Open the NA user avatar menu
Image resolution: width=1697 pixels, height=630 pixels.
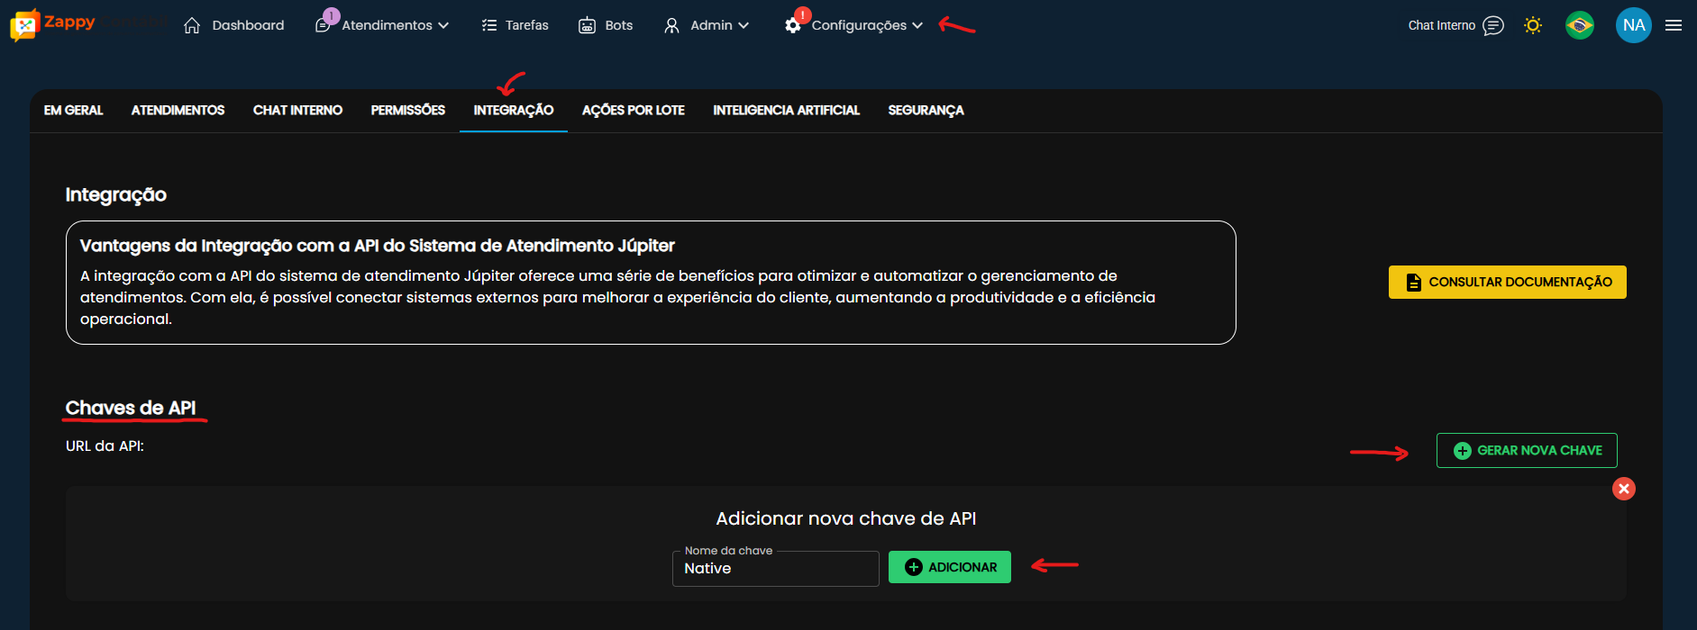click(x=1633, y=25)
